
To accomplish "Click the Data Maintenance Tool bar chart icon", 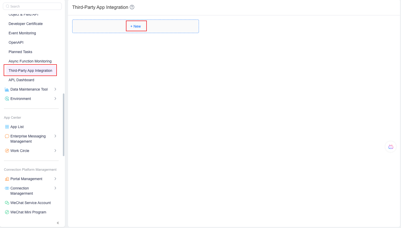I will 7,89.
